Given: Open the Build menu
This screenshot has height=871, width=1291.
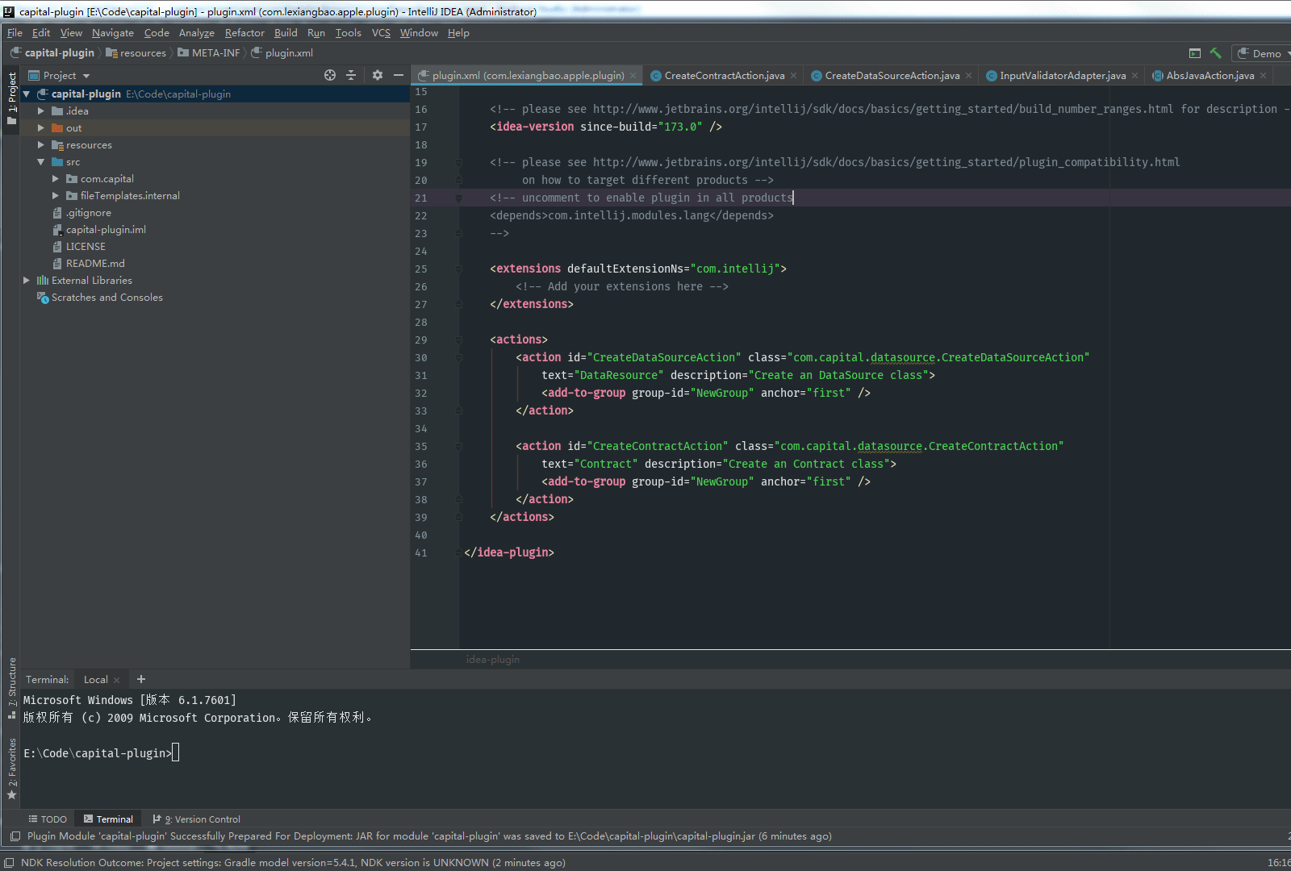Looking at the screenshot, I should 286,33.
